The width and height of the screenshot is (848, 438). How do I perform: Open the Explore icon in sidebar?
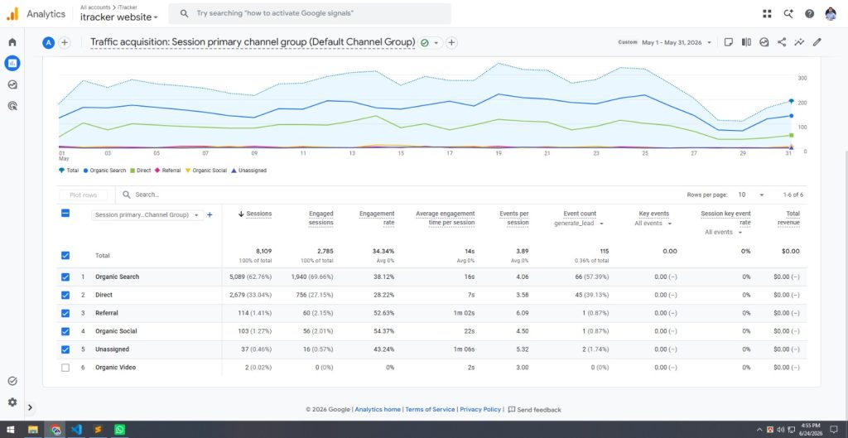click(x=12, y=84)
